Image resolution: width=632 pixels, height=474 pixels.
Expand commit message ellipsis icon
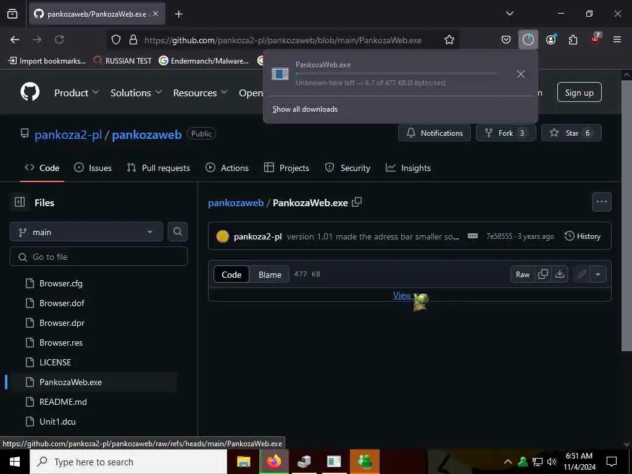(x=472, y=236)
